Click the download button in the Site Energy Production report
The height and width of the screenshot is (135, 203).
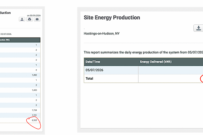198,28
